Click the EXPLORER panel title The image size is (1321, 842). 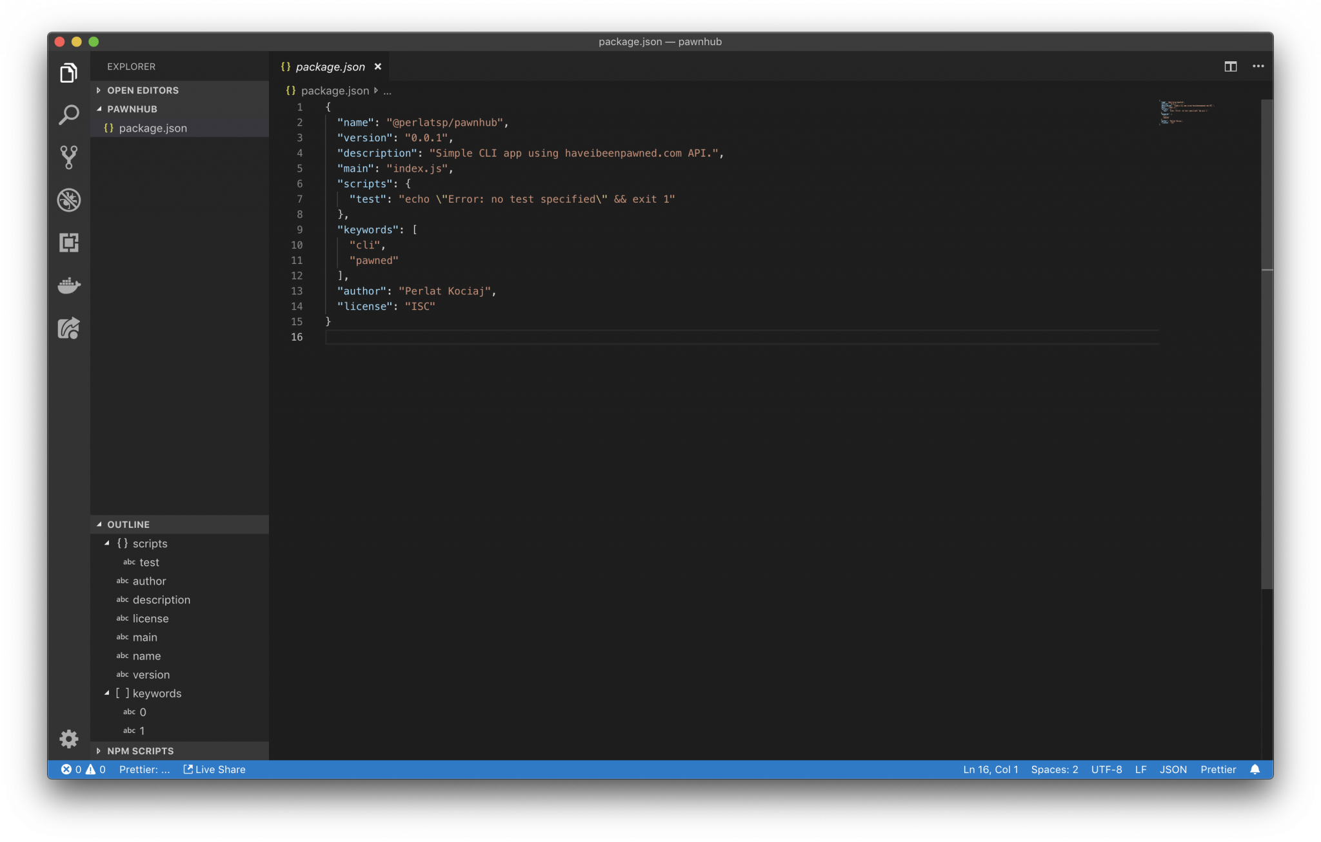(x=131, y=66)
